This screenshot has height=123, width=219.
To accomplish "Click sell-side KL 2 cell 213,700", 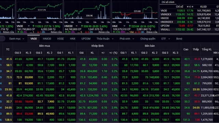I will (154, 96).
